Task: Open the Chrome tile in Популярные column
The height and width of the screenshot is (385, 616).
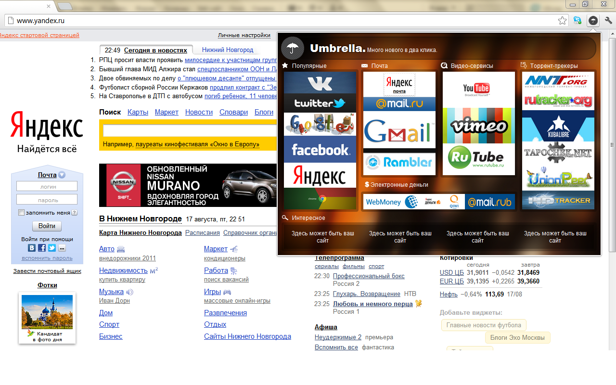Action: coord(320,198)
